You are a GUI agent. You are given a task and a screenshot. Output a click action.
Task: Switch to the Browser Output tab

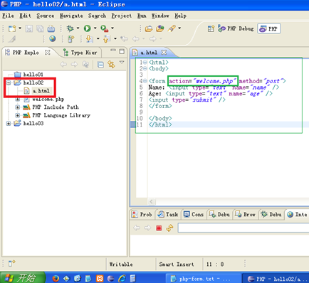click(x=245, y=215)
